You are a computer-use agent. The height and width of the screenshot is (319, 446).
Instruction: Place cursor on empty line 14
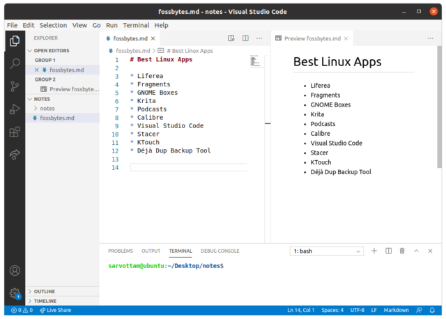(188, 167)
